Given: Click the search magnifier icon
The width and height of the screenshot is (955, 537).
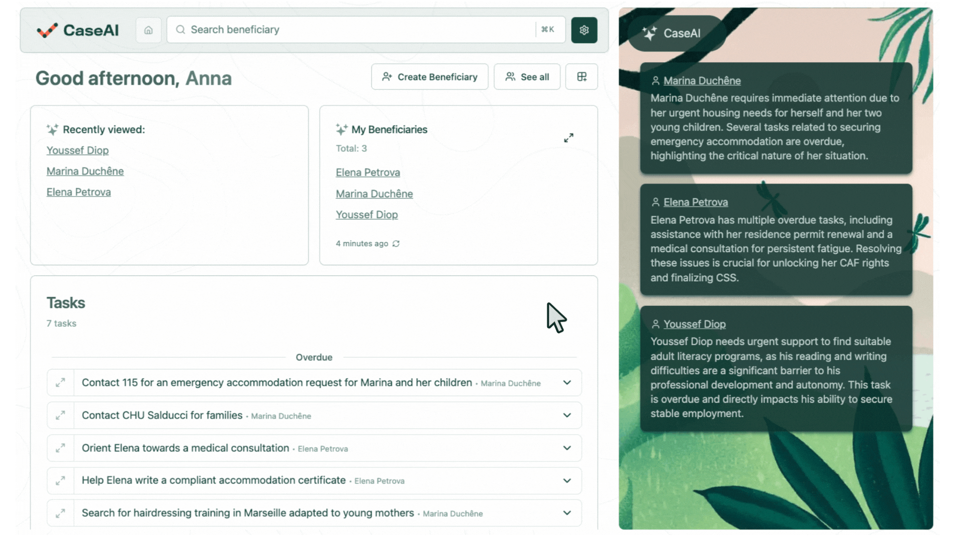Looking at the screenshot, I should (180, 30).
